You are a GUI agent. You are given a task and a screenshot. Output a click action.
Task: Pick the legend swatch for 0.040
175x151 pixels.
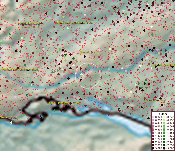153,117
